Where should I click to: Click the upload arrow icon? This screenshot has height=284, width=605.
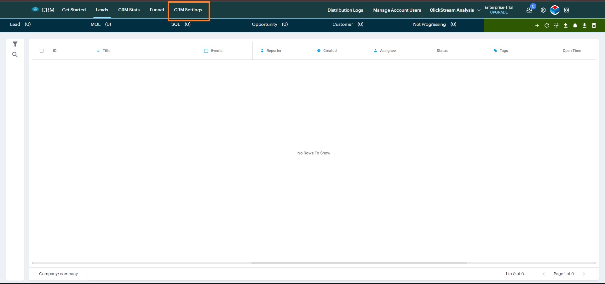click(566, 25)
